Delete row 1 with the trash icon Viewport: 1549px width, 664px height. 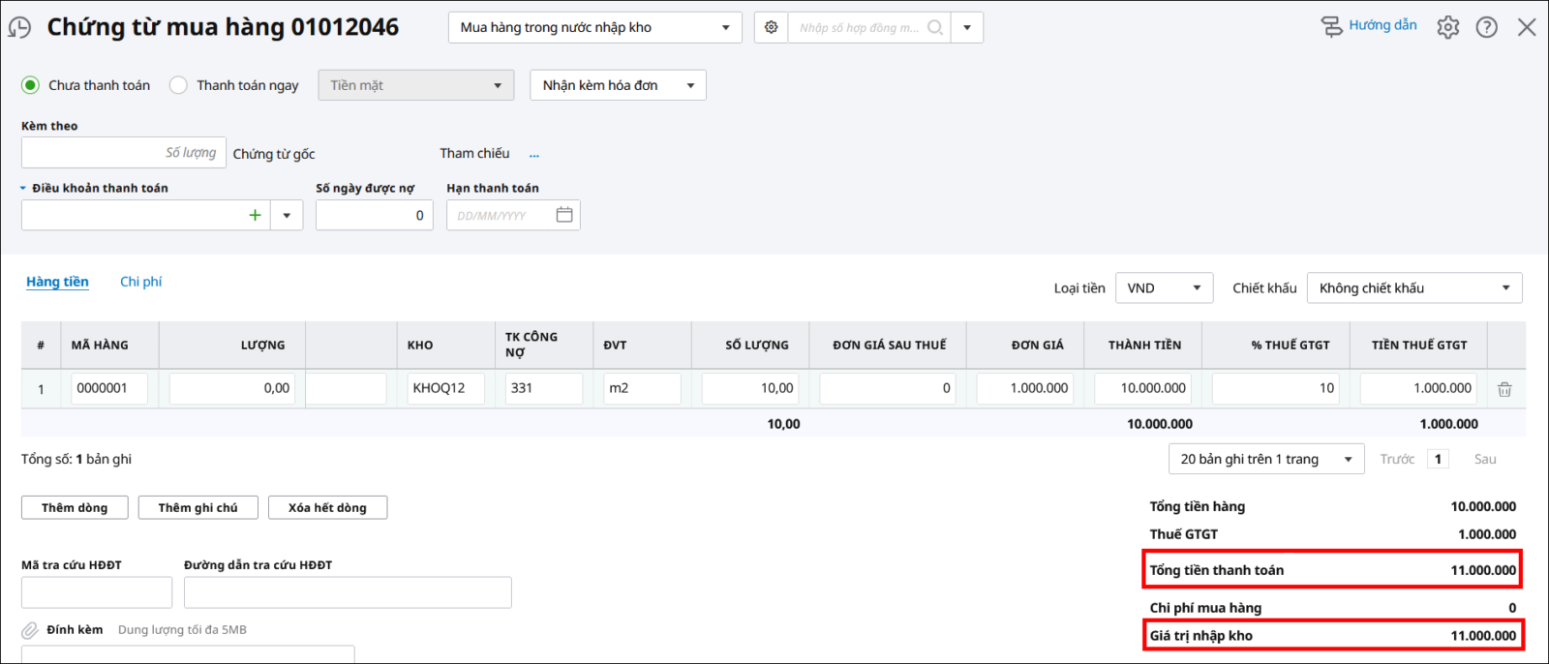coord(1504,389)
